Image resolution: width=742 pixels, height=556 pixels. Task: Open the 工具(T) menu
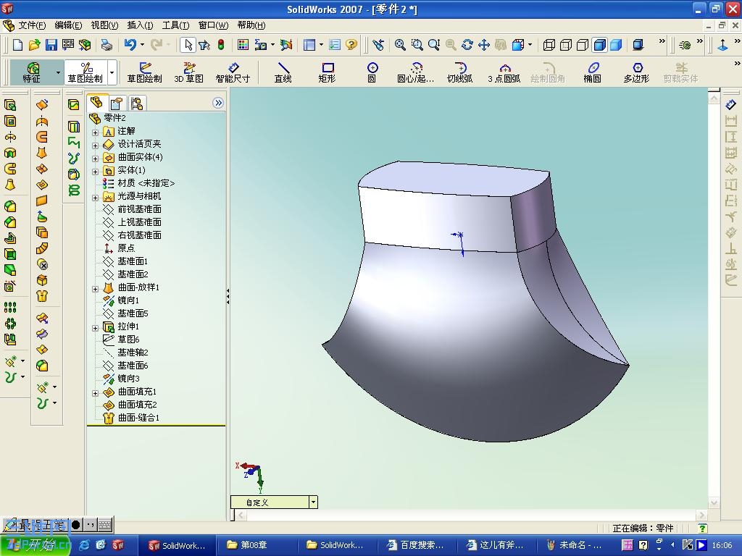pyautogui.click(x=175, y=25)
